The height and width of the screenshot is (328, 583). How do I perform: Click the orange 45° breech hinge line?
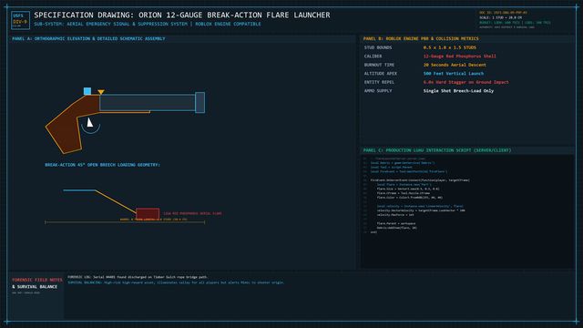click(x=116, y=202)
